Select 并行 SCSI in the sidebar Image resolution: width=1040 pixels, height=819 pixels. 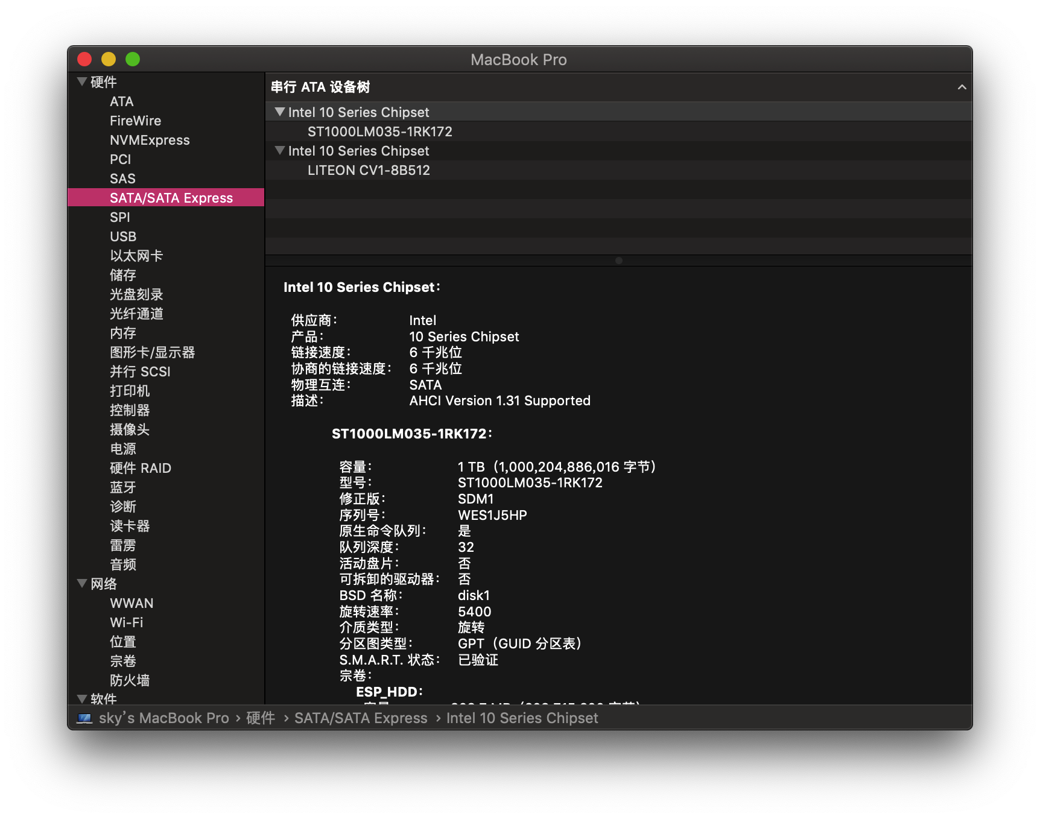tap(140, 372)
